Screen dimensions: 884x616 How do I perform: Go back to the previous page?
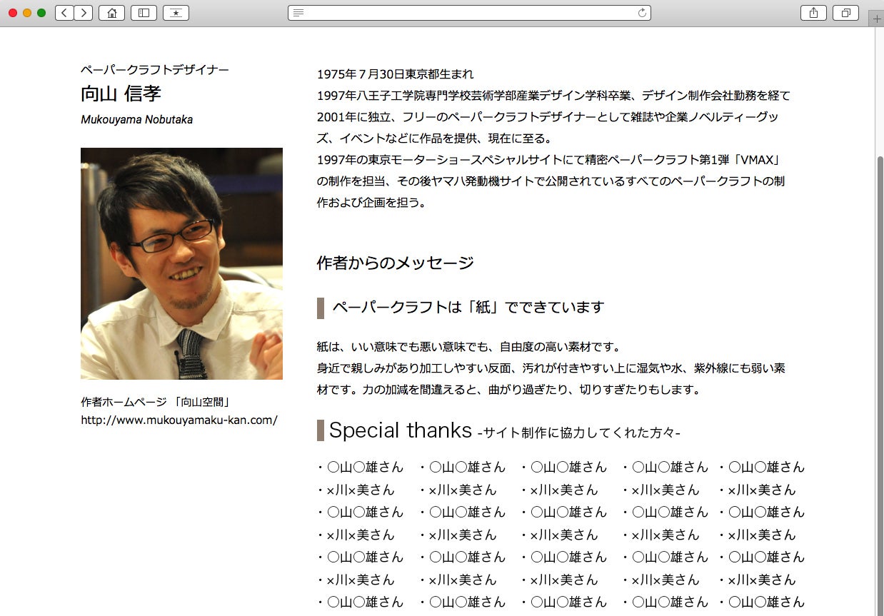64,13
